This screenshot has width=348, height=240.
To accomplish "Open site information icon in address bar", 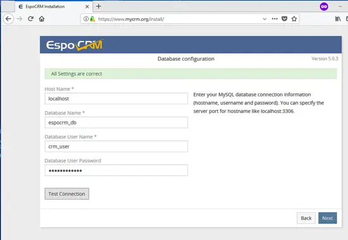I will 86,19.
